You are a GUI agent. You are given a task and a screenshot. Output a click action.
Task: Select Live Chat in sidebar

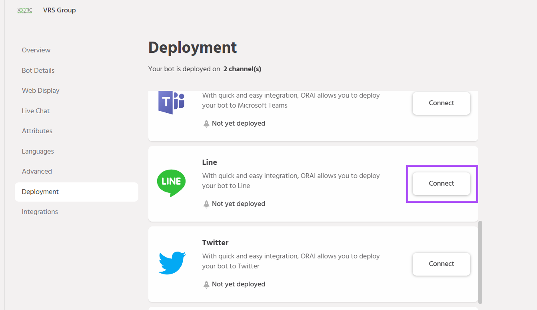[36, 111]
